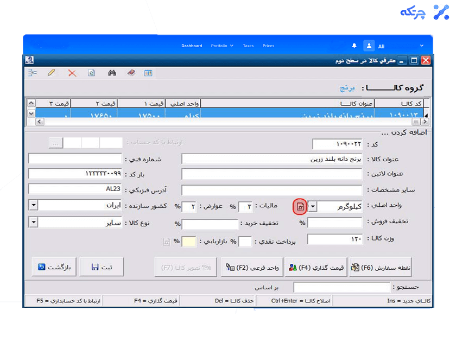Image resolution: width=456 pixels, height=342 pixels.
Task: Click the ellipsis button near ارتباط با کد حساب
Action: pyautogui.click(x=56, y=143)
